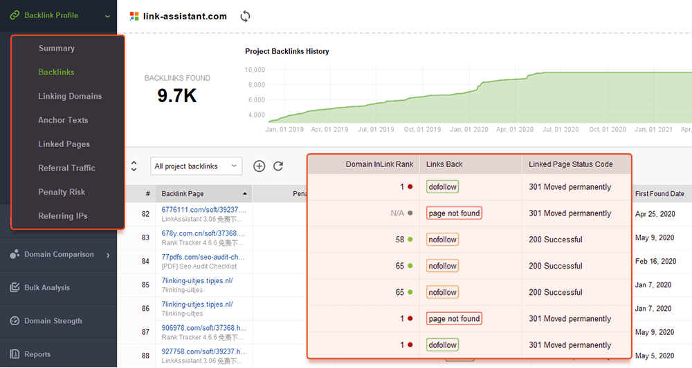The width and height of the screenshot is (692, 368).
Task: Click the first 200 Successful status cell
Action: pos(556,240)
